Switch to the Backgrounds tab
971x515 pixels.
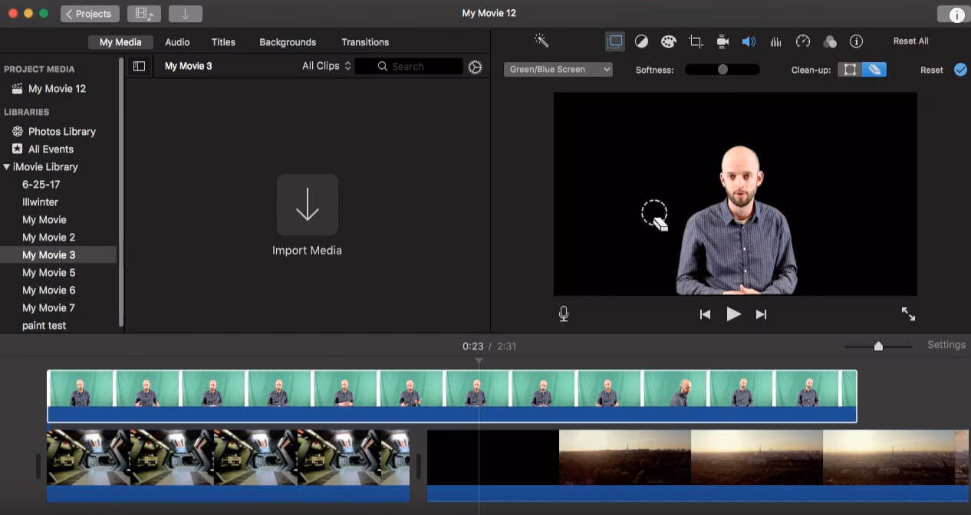288,42
